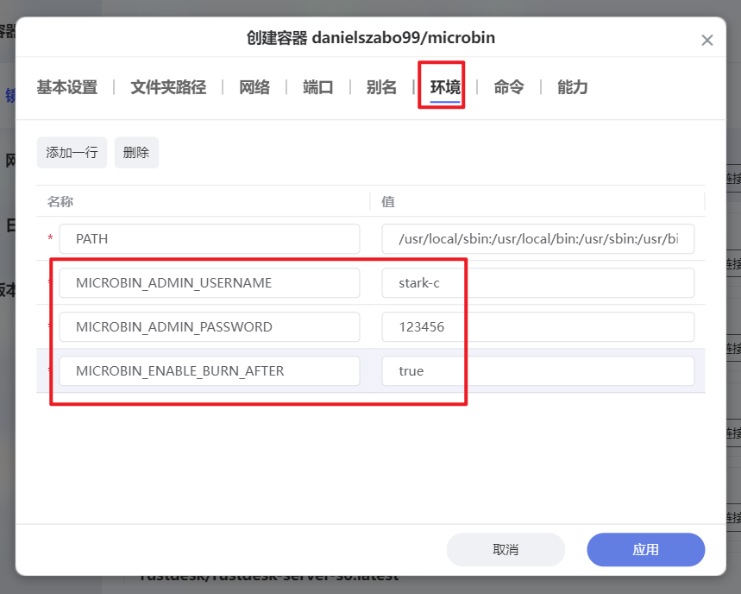Click the 添加一行 button to add a variable
The image size is (741, 594).
(x=72, y=152)
